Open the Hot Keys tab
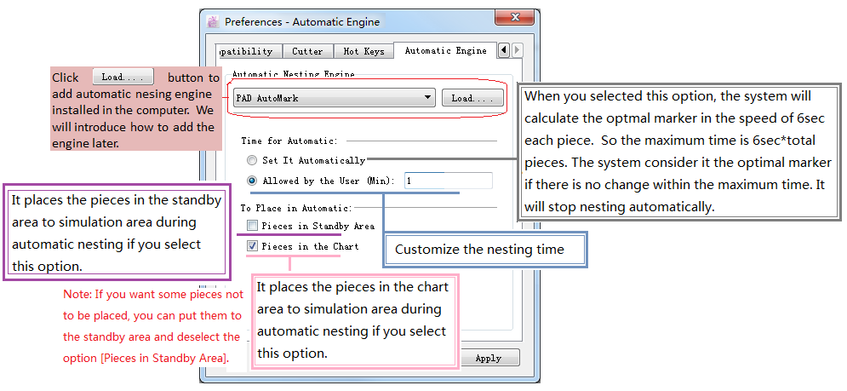The height and width of the screenshot is (391, 847). (x=363, y=52)
